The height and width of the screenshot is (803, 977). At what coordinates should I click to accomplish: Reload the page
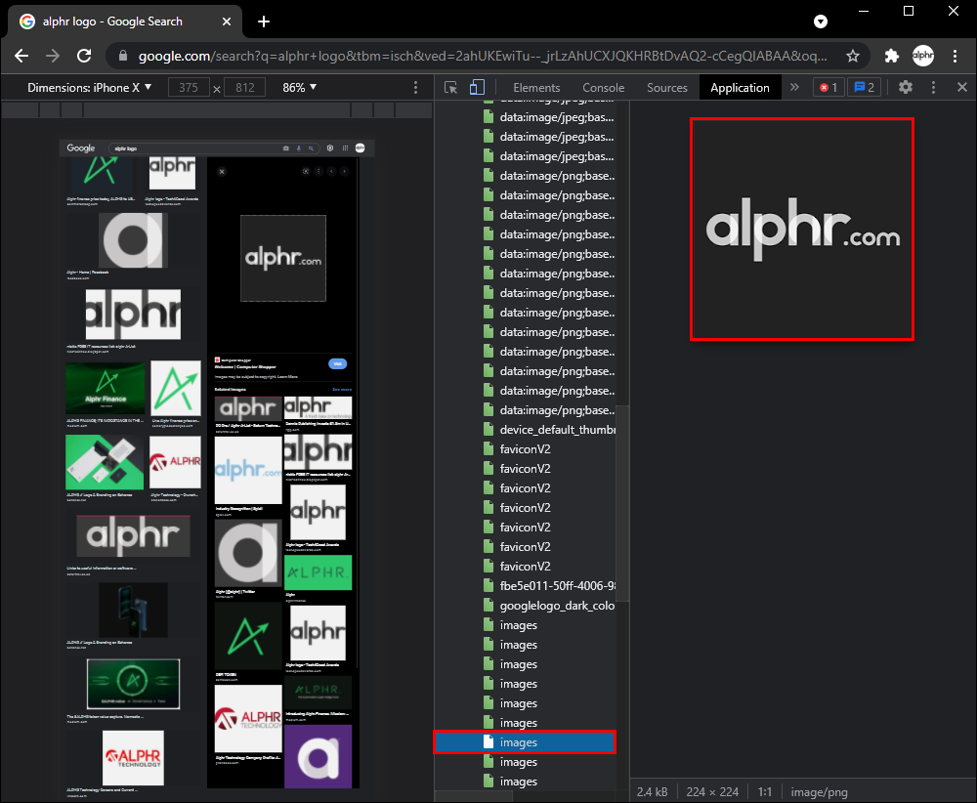point(84,56)
